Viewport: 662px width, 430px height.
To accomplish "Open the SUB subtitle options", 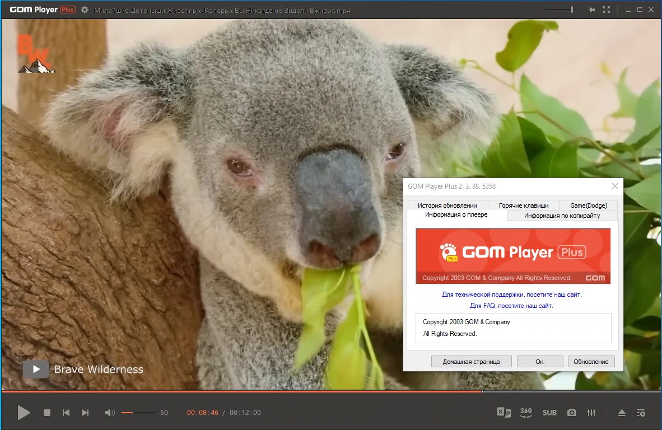I will point(549,412).
